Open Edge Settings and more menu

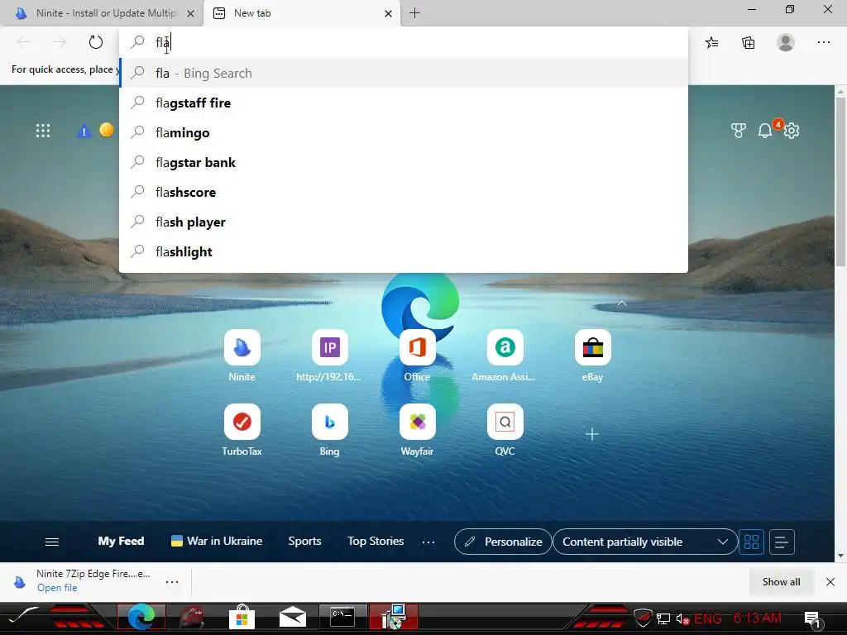pyautogui.click(x=823, y=42)
